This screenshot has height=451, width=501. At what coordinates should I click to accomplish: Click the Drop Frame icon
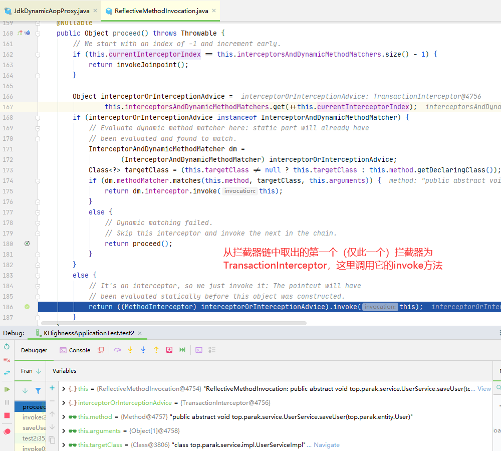coord(169,350)
